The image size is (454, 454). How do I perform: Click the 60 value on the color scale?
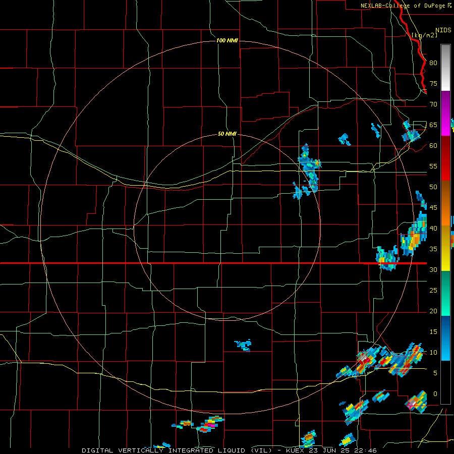click(433, 146)
